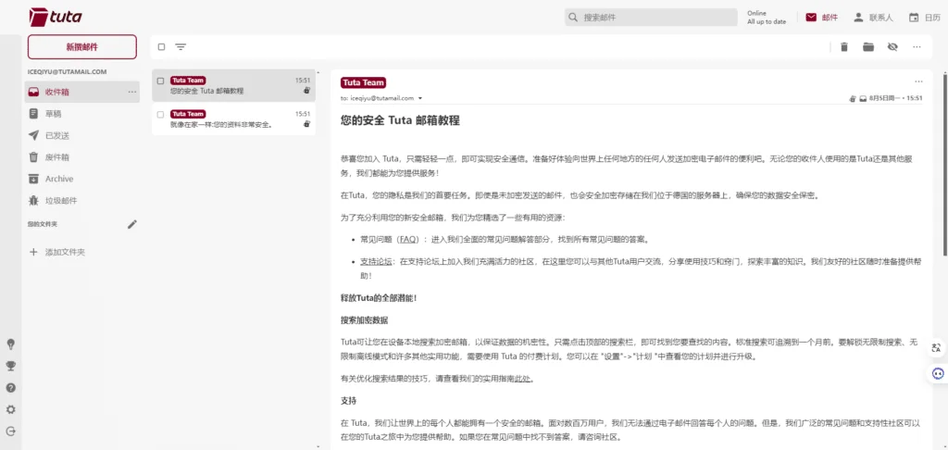Click the mail viewer vertical scrollbar
This screenshot has width=948, height=450.
[x=945, y=163]
